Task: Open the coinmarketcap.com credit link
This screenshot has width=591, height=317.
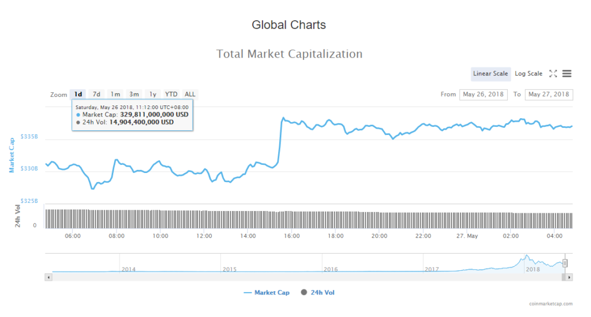Action: pyautogui.click(x=551, y=304)
